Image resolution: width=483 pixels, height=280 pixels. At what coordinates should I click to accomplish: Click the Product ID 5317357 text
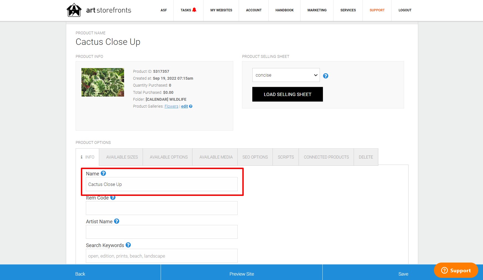click(x=151, y=71)
